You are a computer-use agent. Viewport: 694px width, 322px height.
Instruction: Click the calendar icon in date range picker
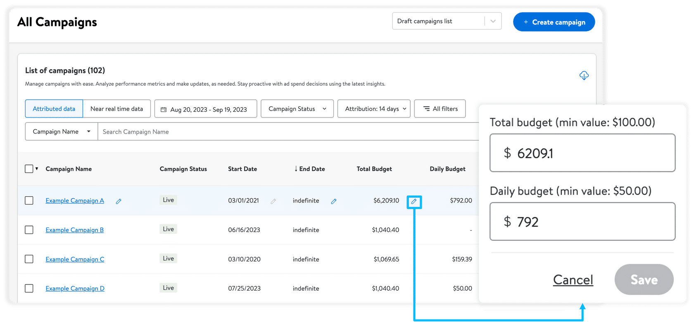pos(164,109)
